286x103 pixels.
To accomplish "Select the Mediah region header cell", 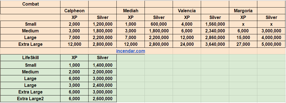I will (131, 11).
